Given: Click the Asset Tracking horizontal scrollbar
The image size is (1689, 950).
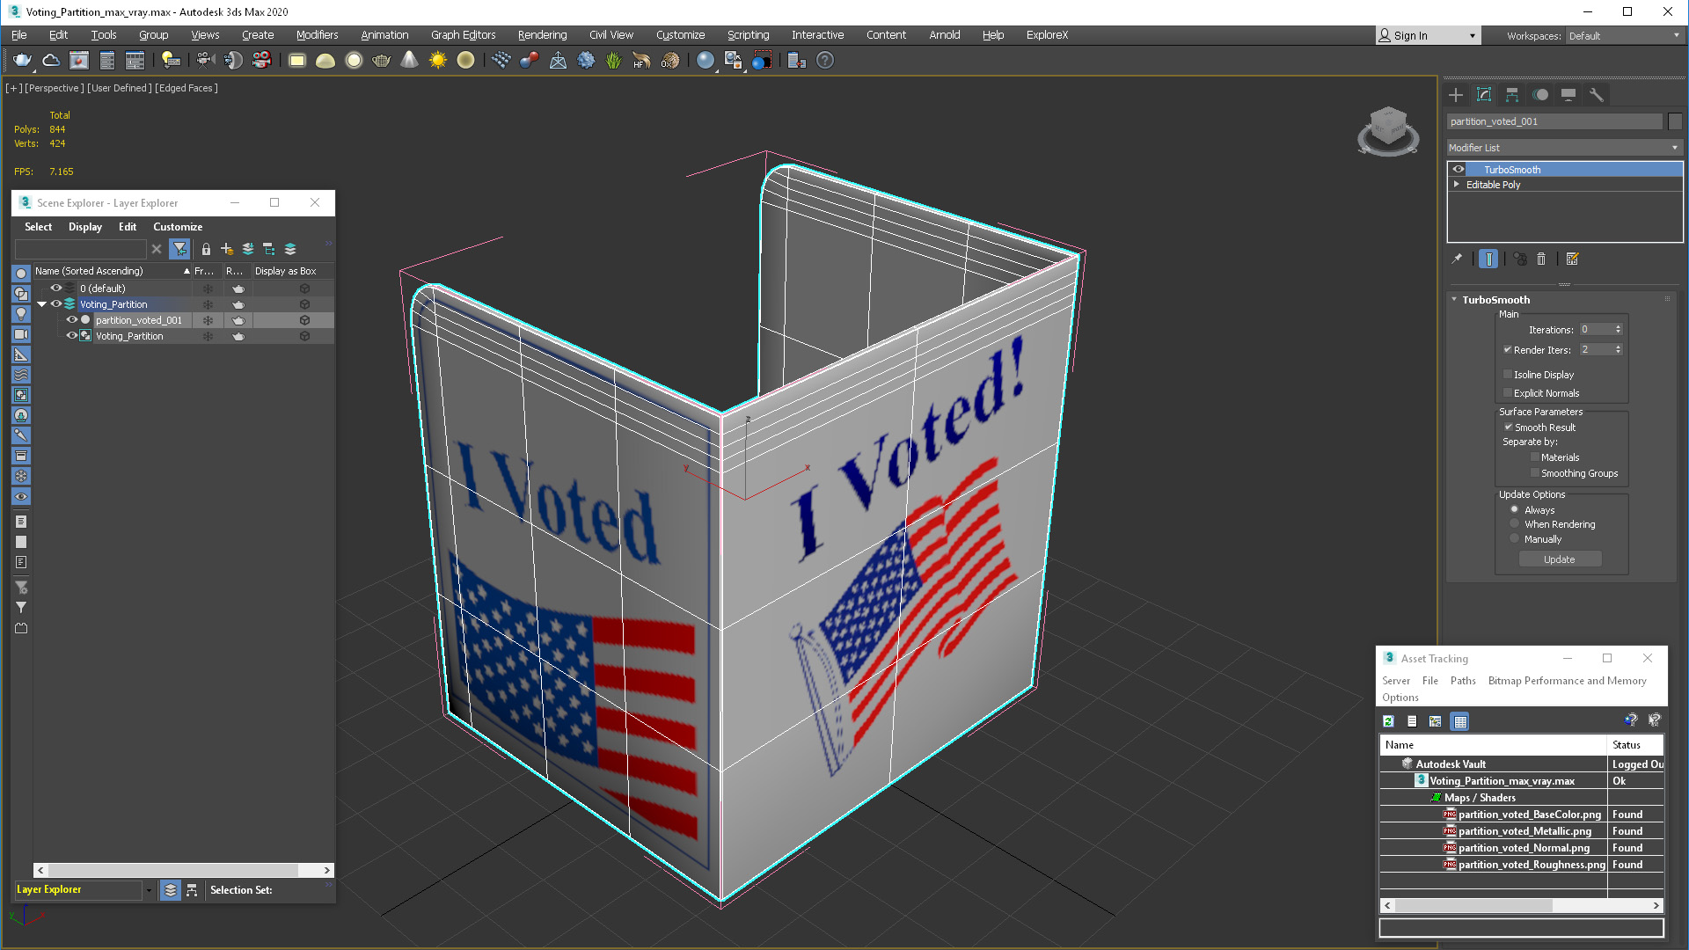Looking at the screenshot, I should click(x=1522, y=905).
